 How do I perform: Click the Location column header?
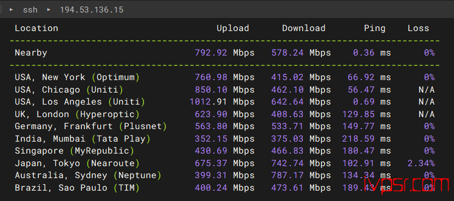pos(37,28)
